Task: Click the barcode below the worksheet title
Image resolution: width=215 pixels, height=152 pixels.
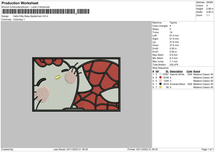Action: (x=39, y=12)
